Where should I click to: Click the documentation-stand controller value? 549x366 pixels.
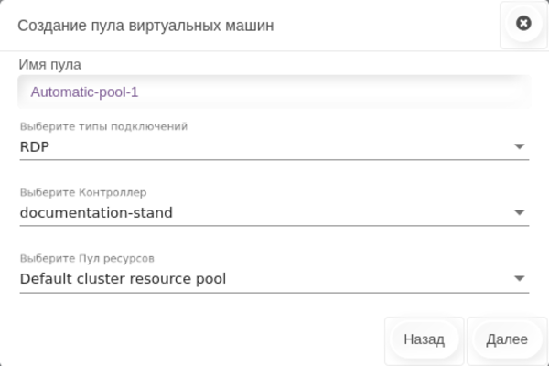(x=96, y=212)
